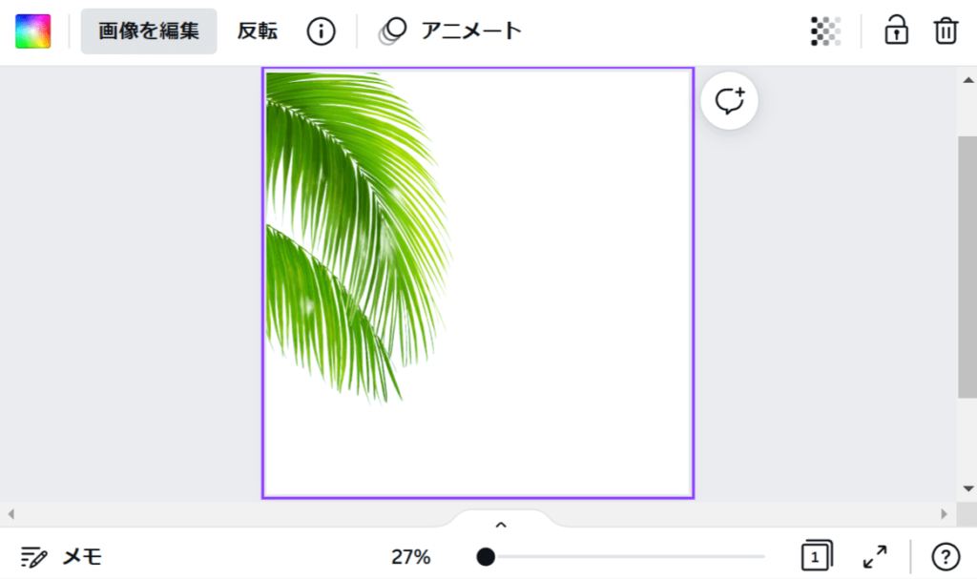This screenshot has height=579, width=977.
Task: Select the palm leaf image on canvas
Action: 359,237
